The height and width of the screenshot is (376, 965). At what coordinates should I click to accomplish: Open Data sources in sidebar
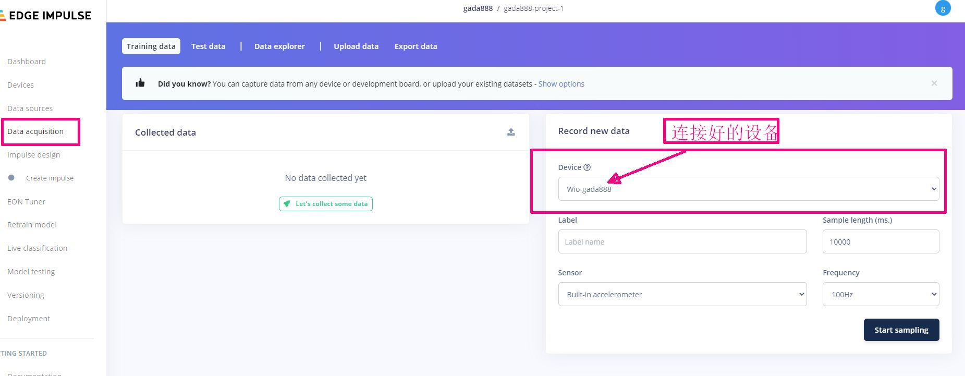[x=30, y=108]
